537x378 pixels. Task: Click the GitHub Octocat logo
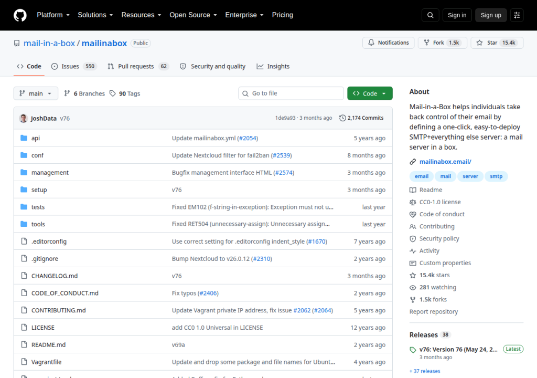tap(20, 15)
